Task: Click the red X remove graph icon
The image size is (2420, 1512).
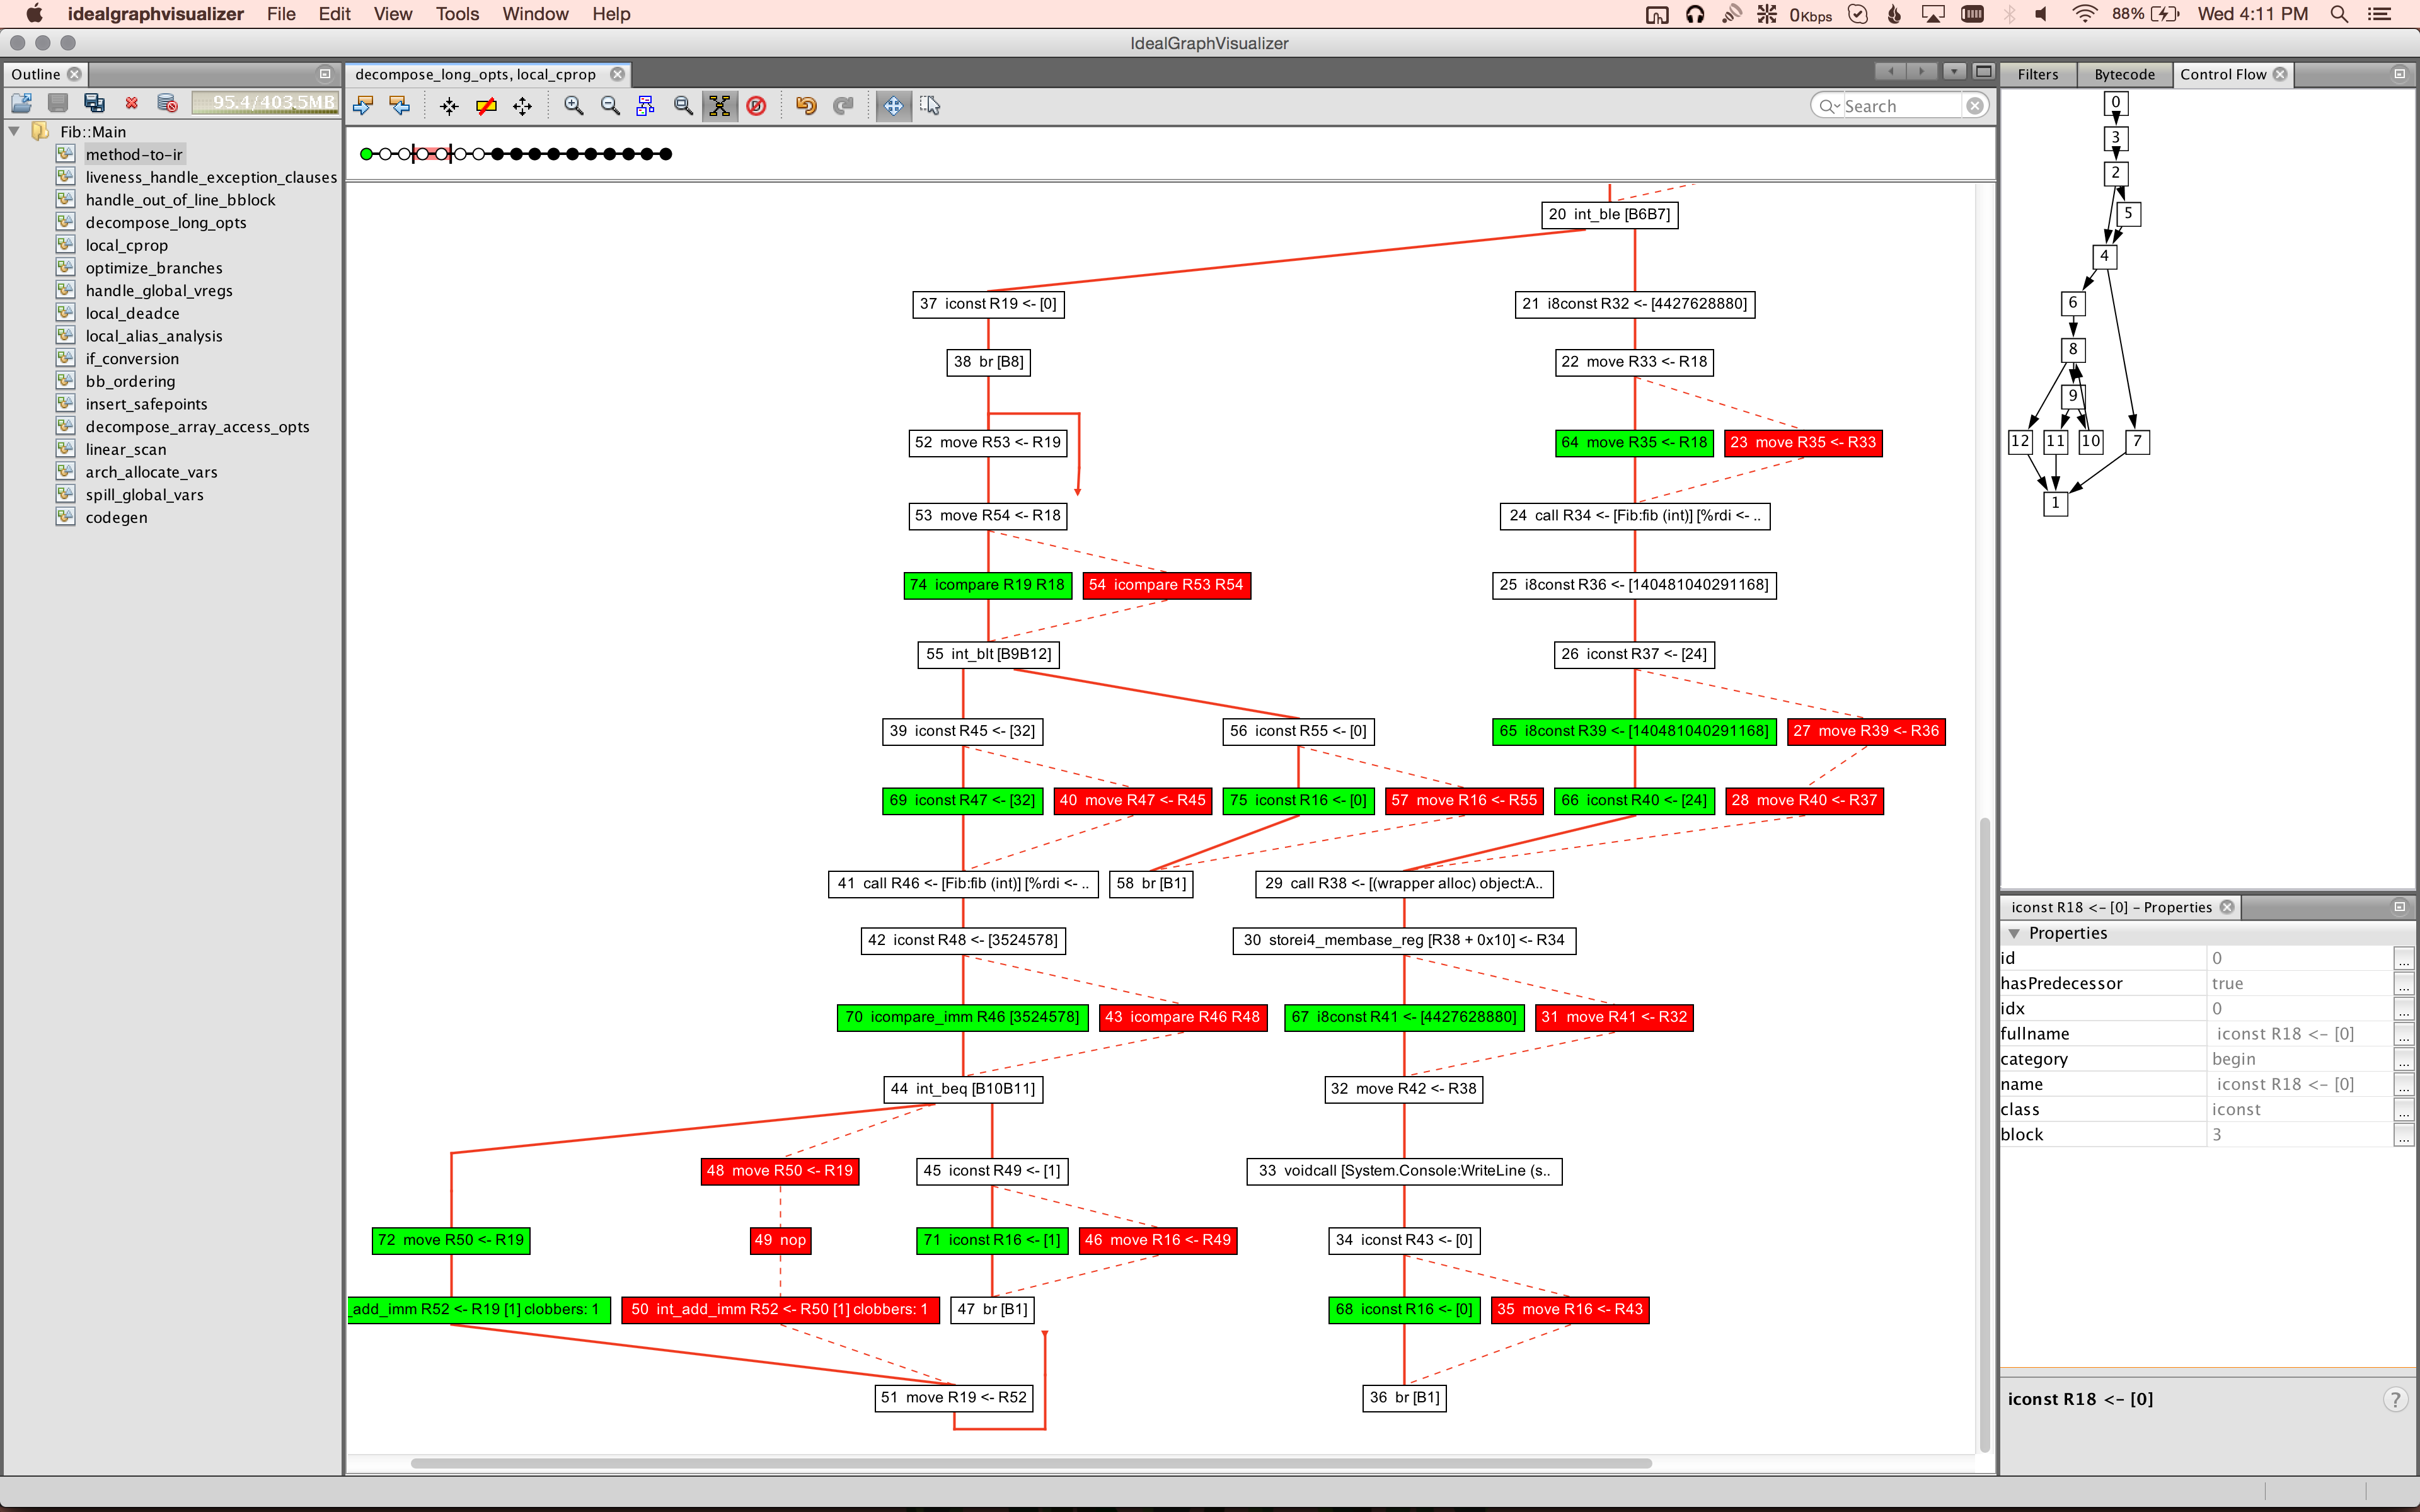Action: (x=131, y=103)
